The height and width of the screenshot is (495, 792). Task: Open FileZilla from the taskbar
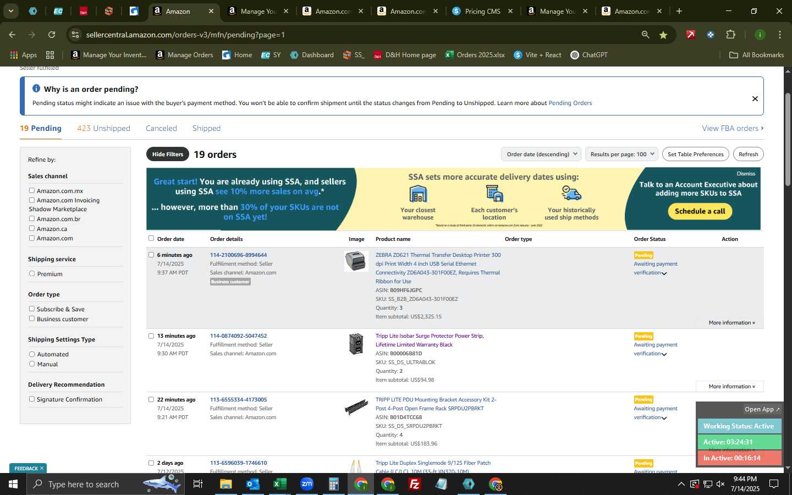(415, 484)
